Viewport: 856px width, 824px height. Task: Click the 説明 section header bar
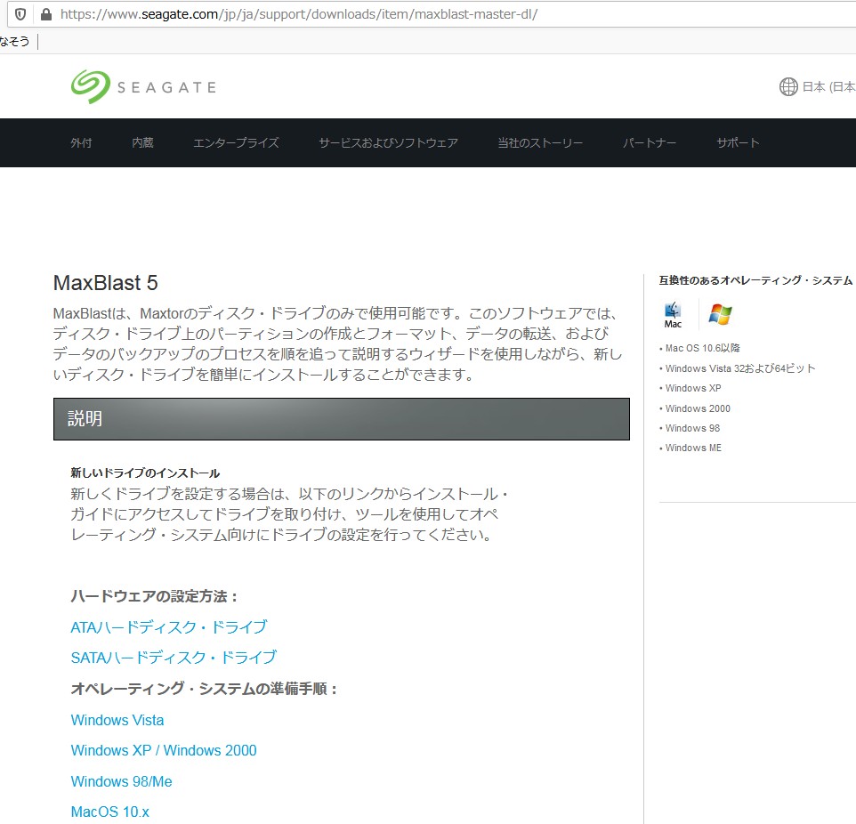click(x=341, y=419)
